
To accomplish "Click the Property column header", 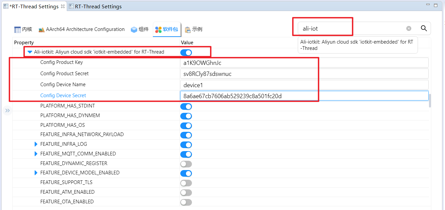I will [24, 43].
